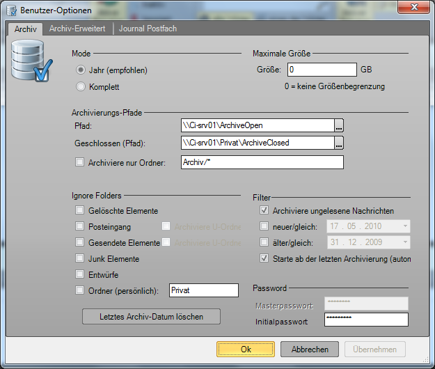Open the Journal Postfach tab
Viewport: 435px width, 369px height.
(148, 29)
